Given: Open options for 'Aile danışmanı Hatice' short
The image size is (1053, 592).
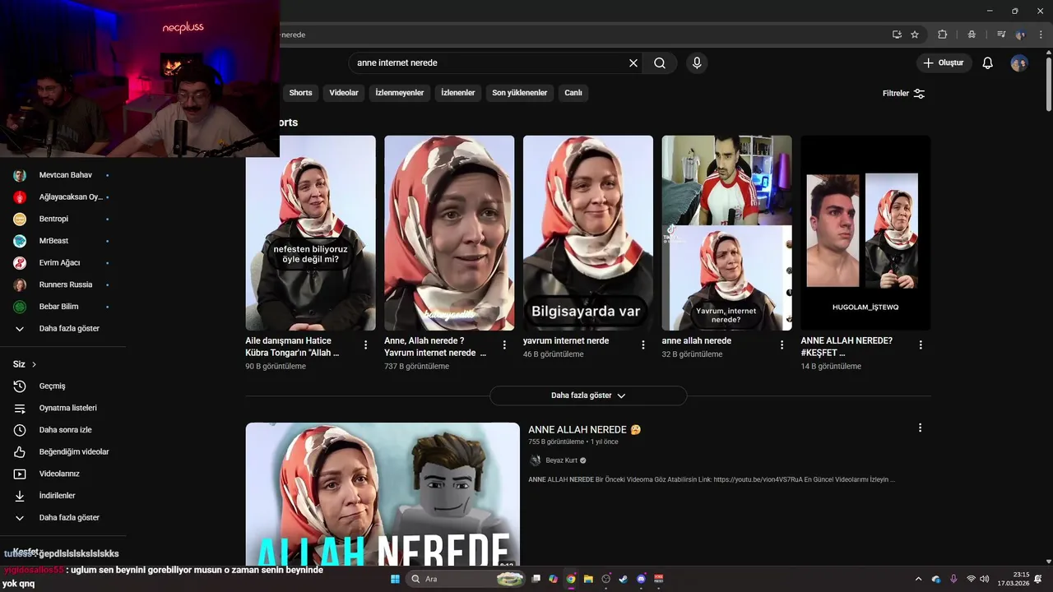Looking at the screenshot, I should [366, 345].
